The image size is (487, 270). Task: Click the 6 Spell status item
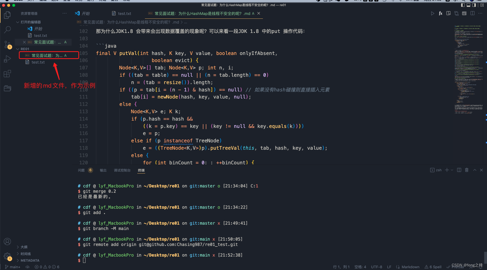tap(433, 267)
